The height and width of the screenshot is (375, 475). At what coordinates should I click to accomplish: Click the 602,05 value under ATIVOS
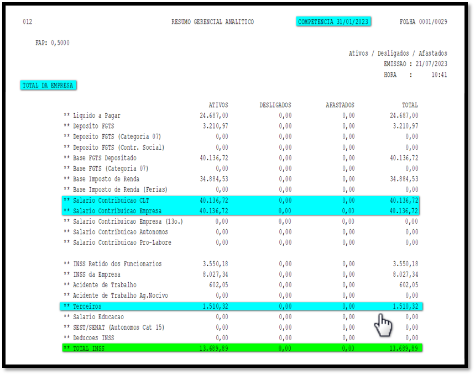[218, 285]
